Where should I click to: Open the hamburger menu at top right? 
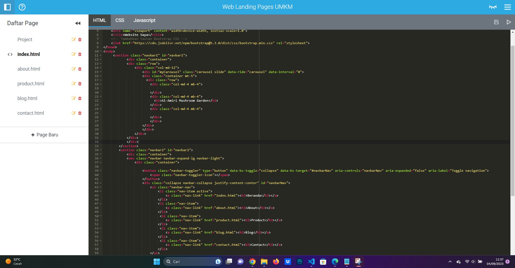point(507,7)
